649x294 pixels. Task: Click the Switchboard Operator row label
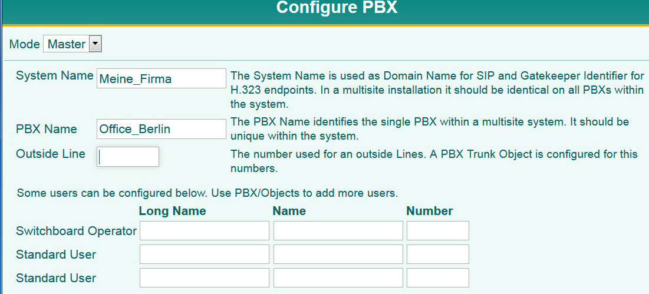tap(76, 231)
